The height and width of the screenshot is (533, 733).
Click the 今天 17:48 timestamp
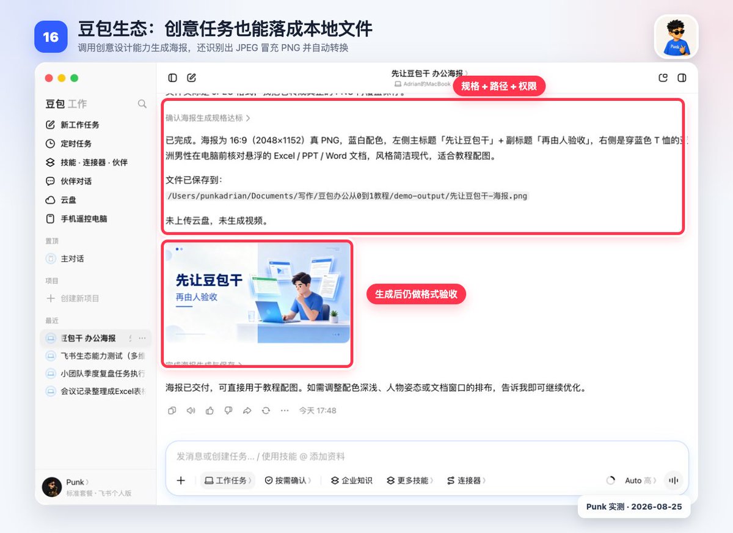pos(317,411)
